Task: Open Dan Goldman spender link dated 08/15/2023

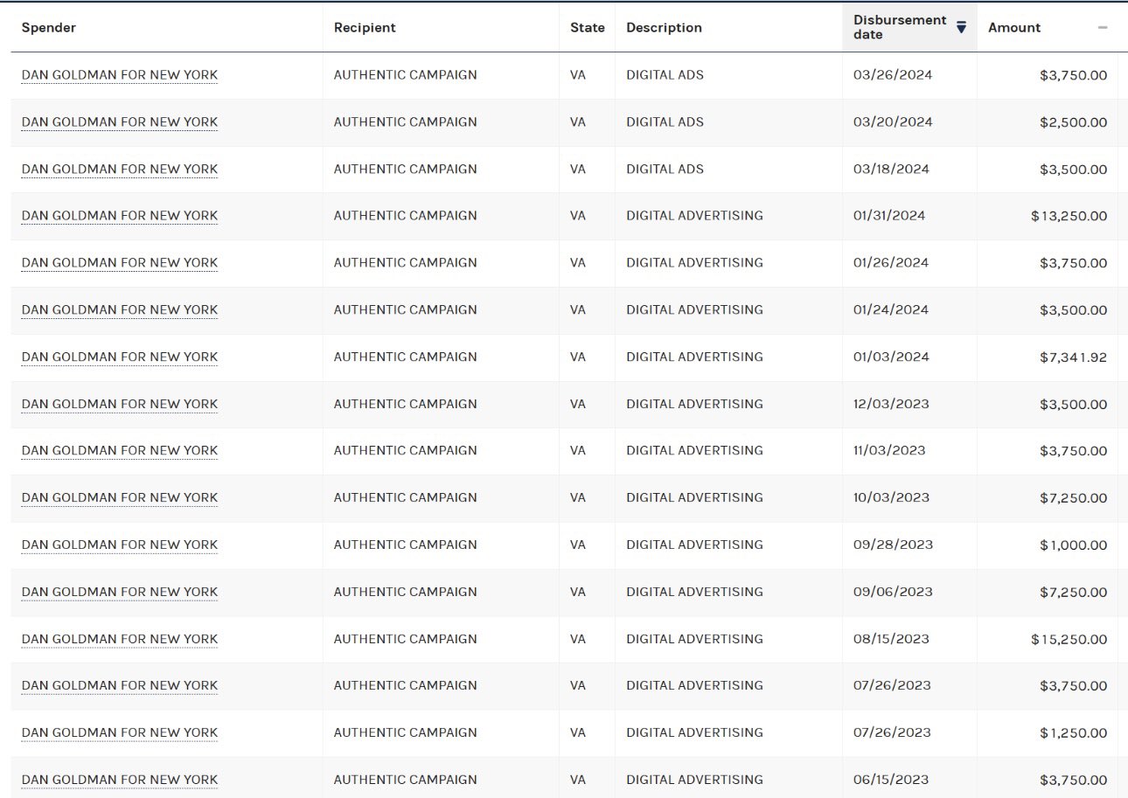Action: (120, 640)
